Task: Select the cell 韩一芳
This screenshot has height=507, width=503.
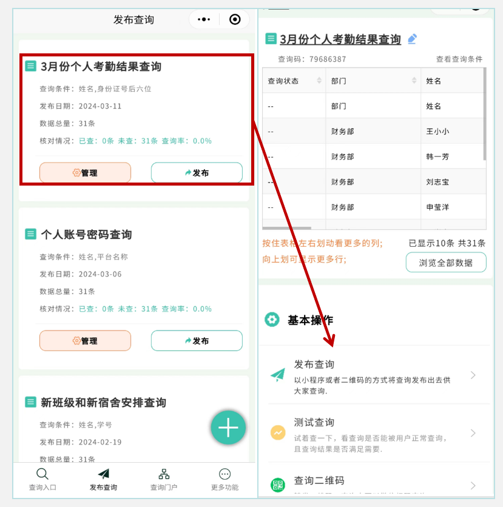Action: [453, 156]
